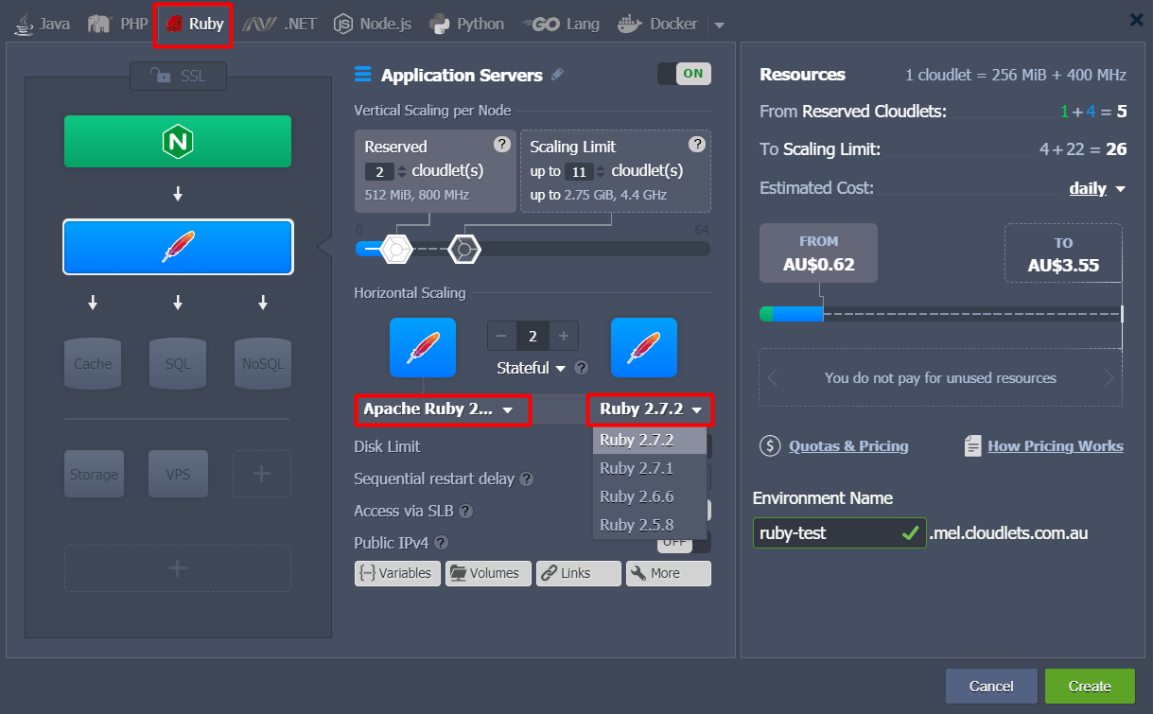Image resolution: width=1153 pixels, height=714 pixels.
Task: Open the Apache Ruby server dropdown
Action: [443, 409]
